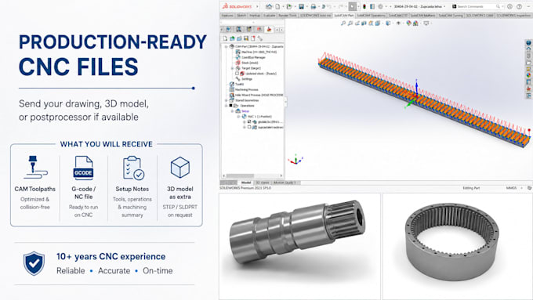Click the shield checkmark badge icon

[x=34, y=263]
